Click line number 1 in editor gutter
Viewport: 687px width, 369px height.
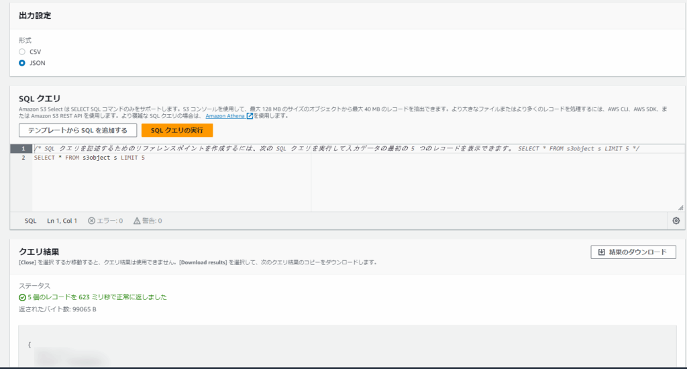pyautogui.click(x=23, y=148)
